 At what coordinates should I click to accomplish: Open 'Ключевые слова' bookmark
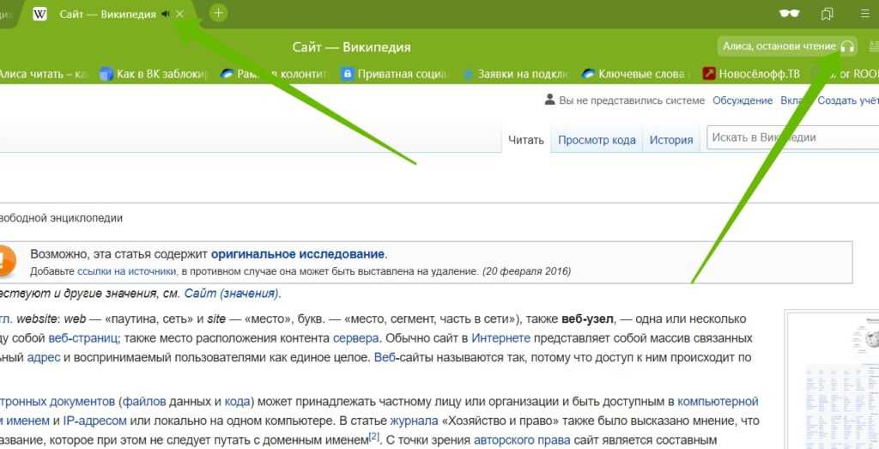pos(635,75)
